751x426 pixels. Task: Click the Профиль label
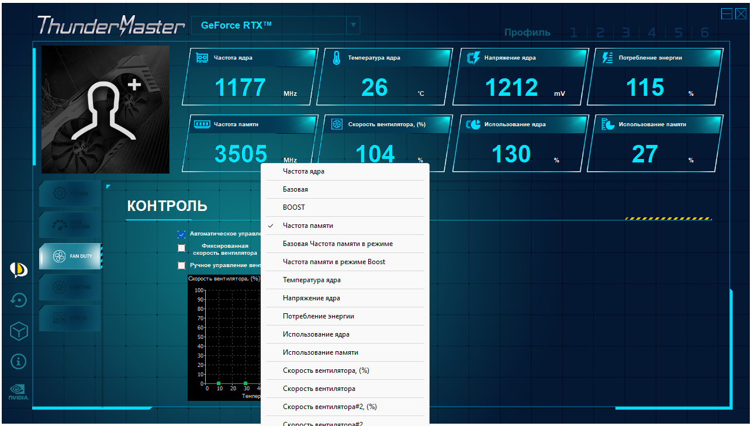(527, 33)
